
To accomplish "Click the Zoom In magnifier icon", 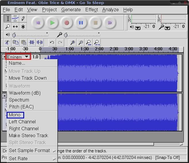I will [73, 43].
